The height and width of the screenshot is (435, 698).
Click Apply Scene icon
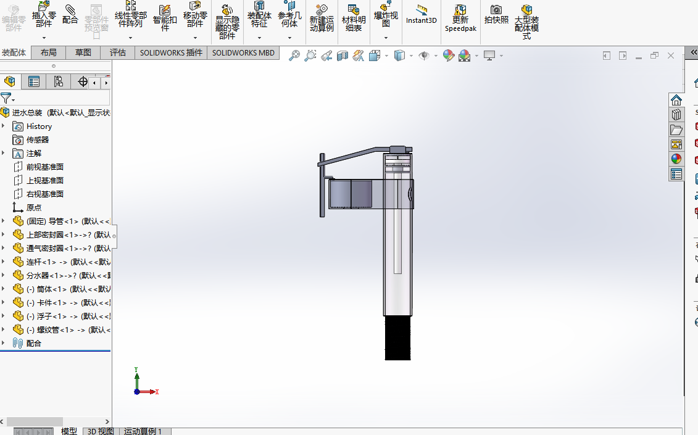point(464,56)
